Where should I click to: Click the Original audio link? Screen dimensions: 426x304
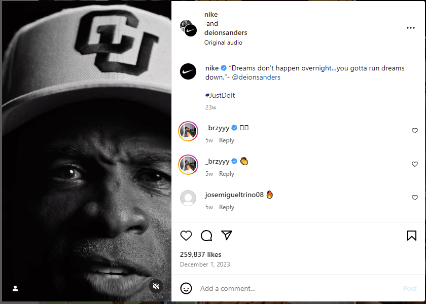point(223,43)
